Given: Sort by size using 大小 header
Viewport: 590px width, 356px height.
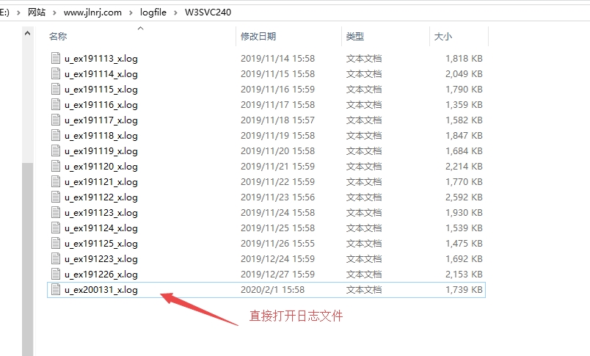Looking at the screenshot, I should (x=443, y=37).
